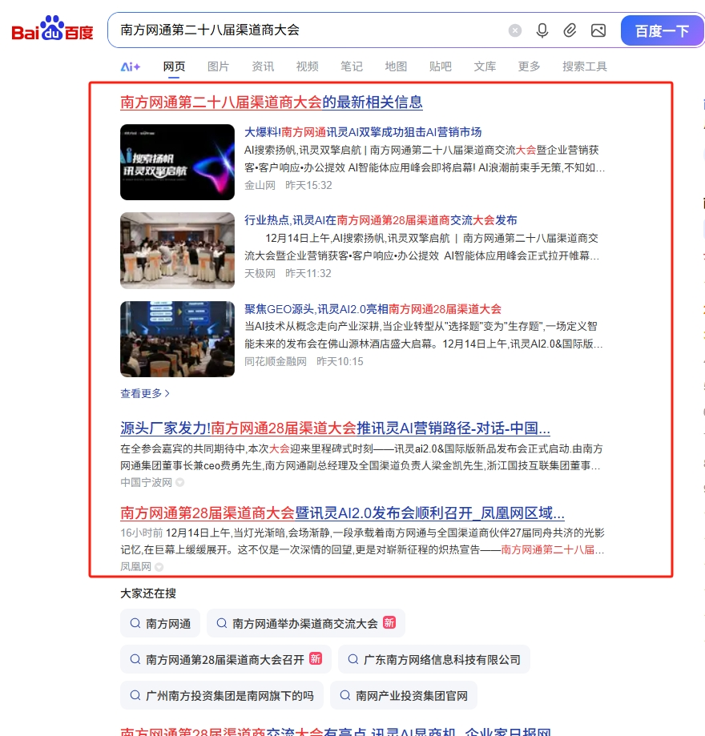Open the AI+ tab icon
Image resolution: width=705 pixels, height=736 pixels.
[x=131, y=66]
